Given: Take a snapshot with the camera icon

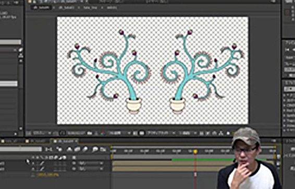Looking at the screenshot, I should 90,133.
